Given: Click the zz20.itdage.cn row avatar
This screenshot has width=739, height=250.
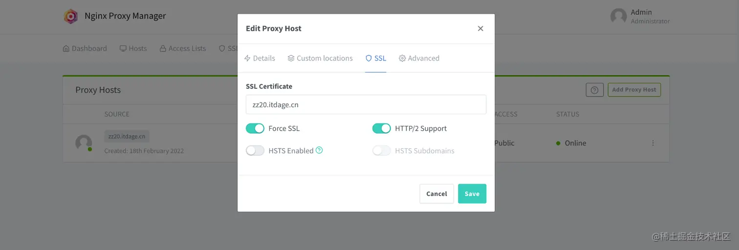Looking at the screenshot, I should (x=84, y=143).
